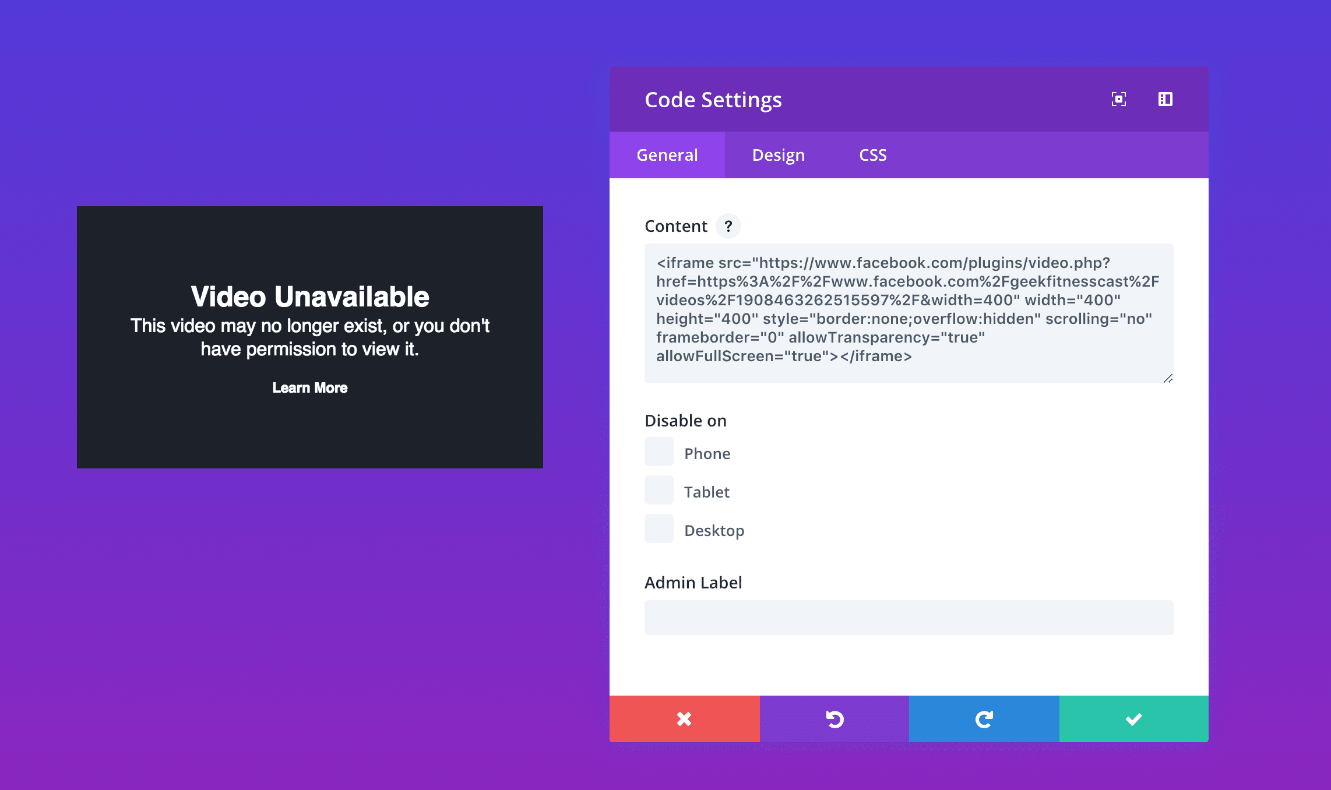Image resolution: width=1331 pixels, height=790 pixels.
Task: Enable Disable on Phone checkbox
Action: (x=659, y=452)
